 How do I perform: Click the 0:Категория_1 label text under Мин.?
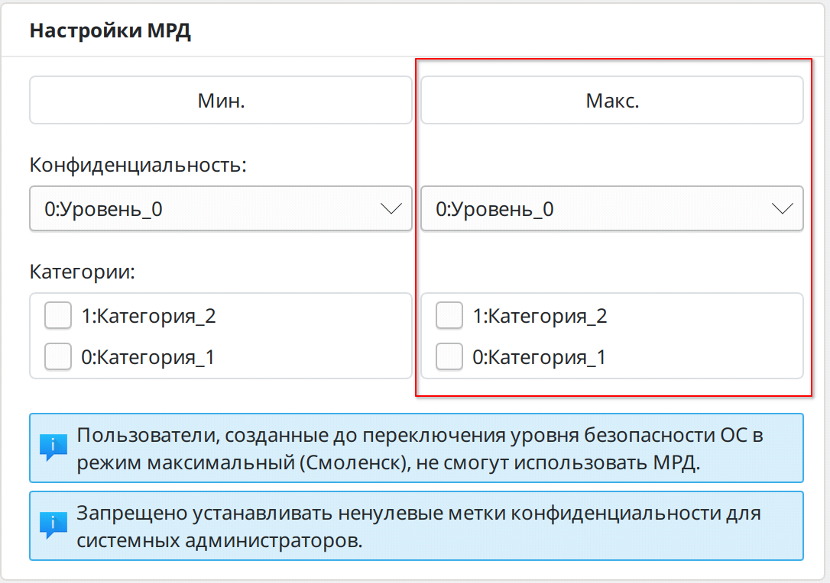(148, 357)
